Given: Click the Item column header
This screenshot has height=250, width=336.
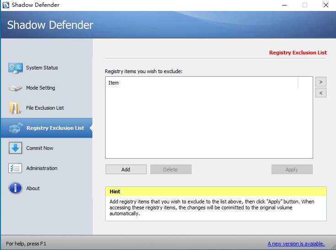Looking at the screenshot, I should tap(202, 83).
